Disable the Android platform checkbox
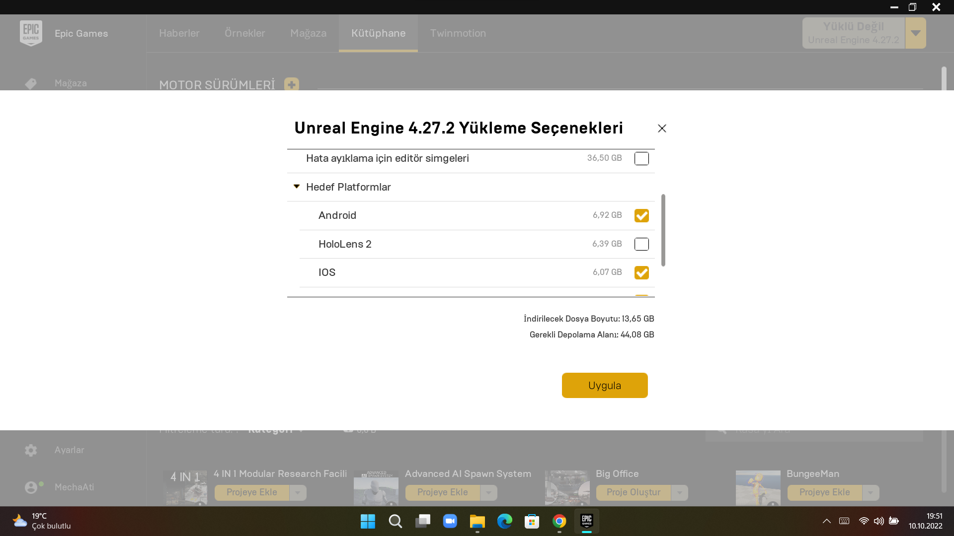The height and width of the screenshot is (536, 954). pyautogui.click(x=641, y=215)
